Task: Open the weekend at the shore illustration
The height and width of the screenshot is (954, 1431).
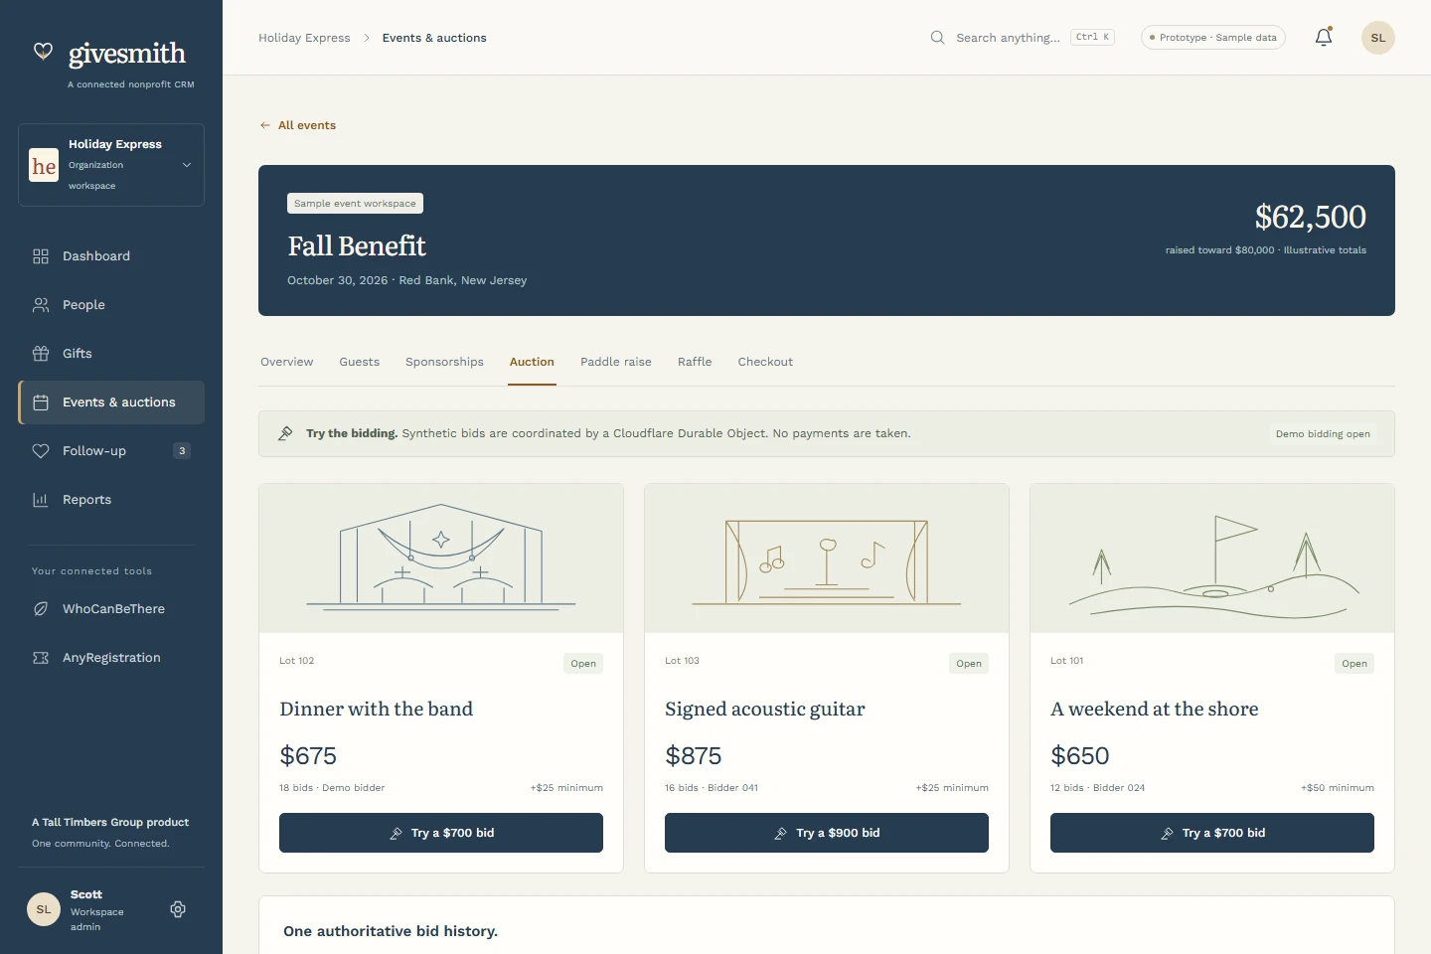Action: [1212, 558]
